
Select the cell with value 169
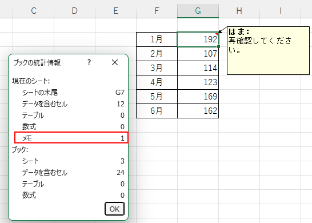point(198,97)
